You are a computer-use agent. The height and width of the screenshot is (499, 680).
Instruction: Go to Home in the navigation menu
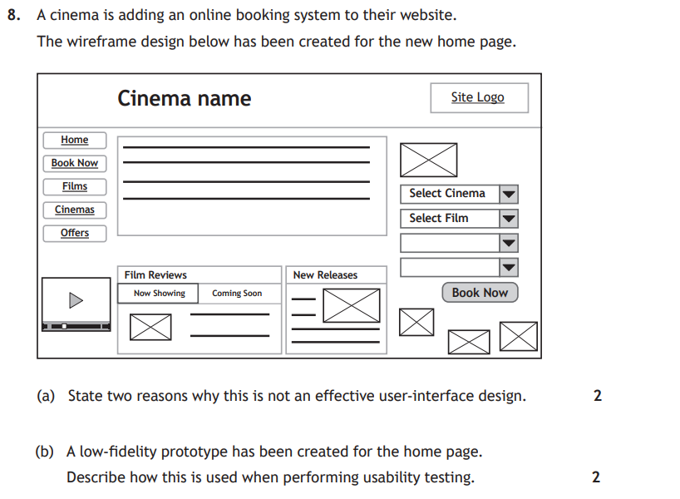click(75, 141)
